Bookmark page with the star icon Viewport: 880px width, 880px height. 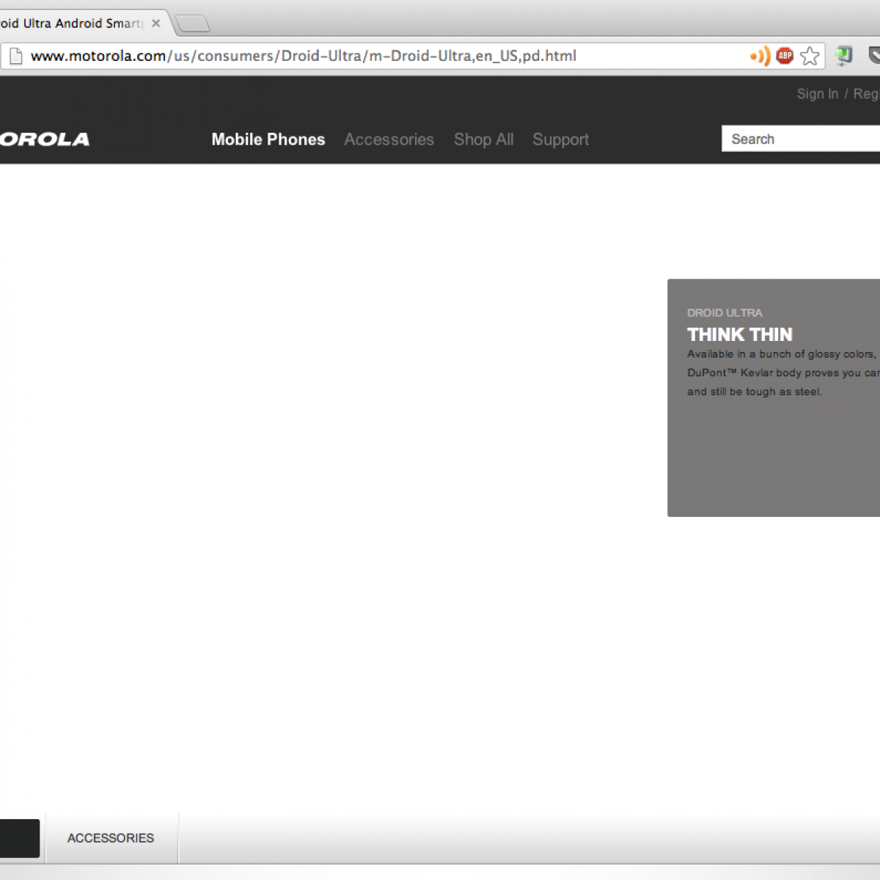coord(810,56)
